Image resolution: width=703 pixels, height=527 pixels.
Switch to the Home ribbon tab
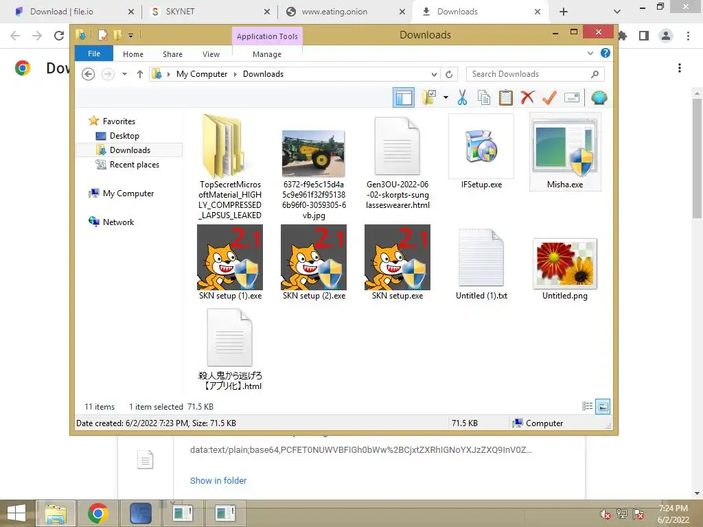click(133, 54)
